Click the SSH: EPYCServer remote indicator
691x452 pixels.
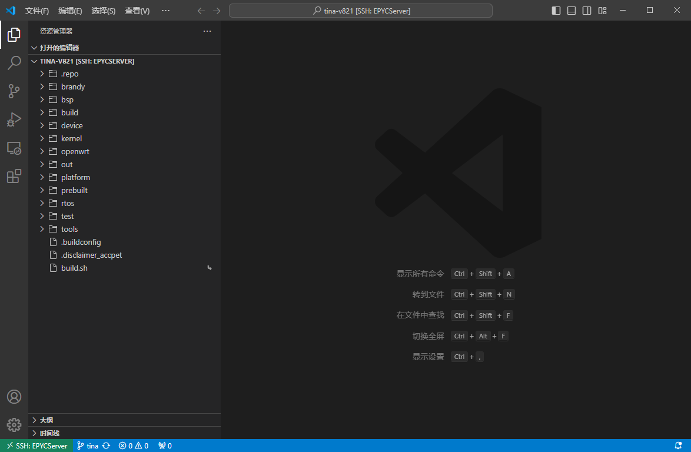[x=36, y=446]
